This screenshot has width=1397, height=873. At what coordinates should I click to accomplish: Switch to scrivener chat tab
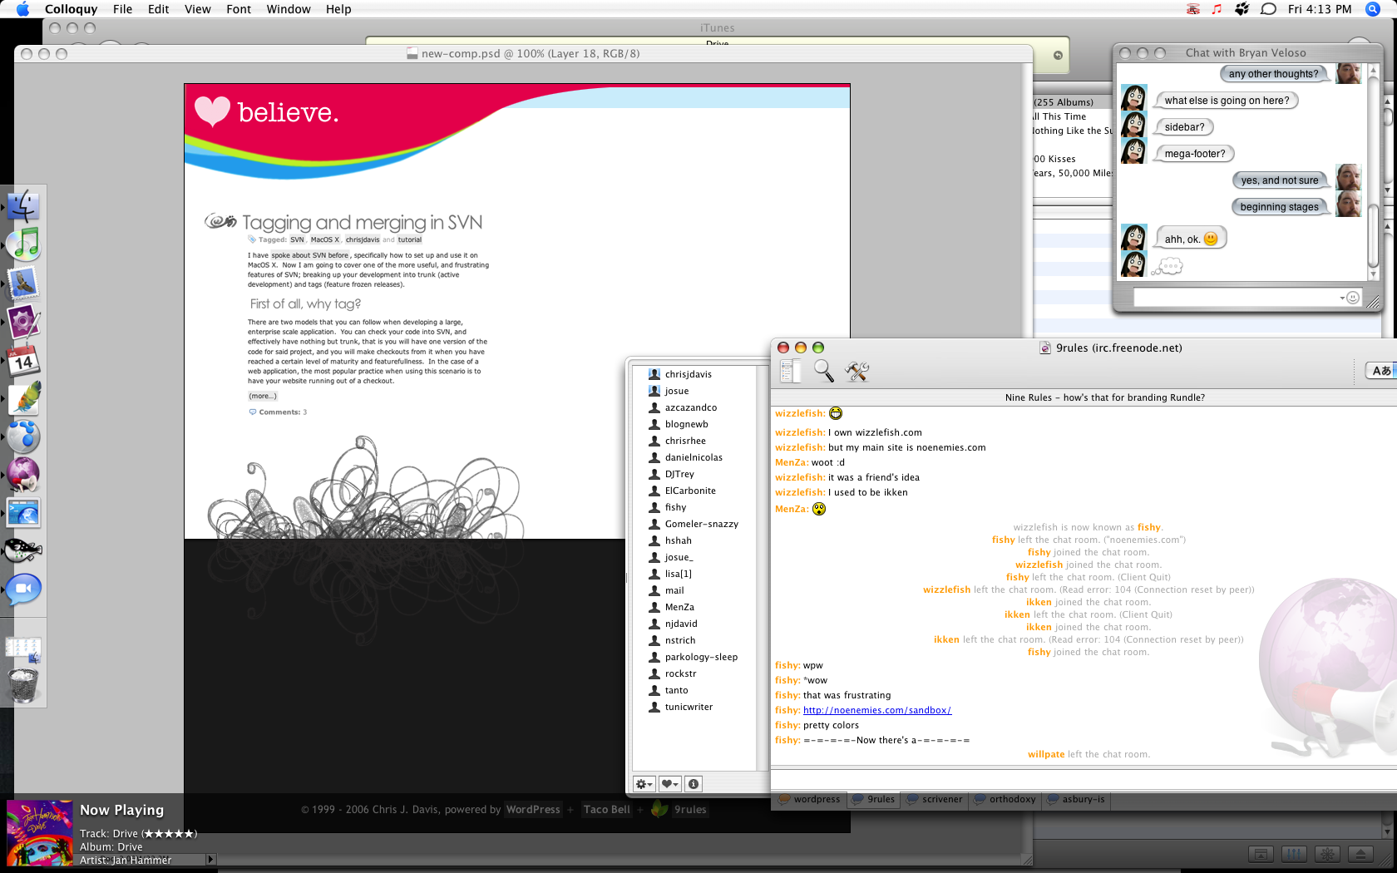935,799
